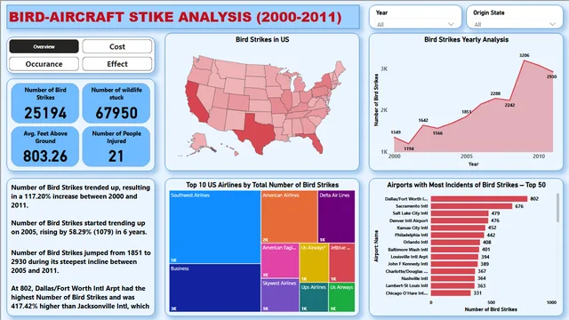The width and height of the screenshot is (569, 320).
Task: Click the Louisville Intl Arpt bar
Action: [x=454, y=257]
